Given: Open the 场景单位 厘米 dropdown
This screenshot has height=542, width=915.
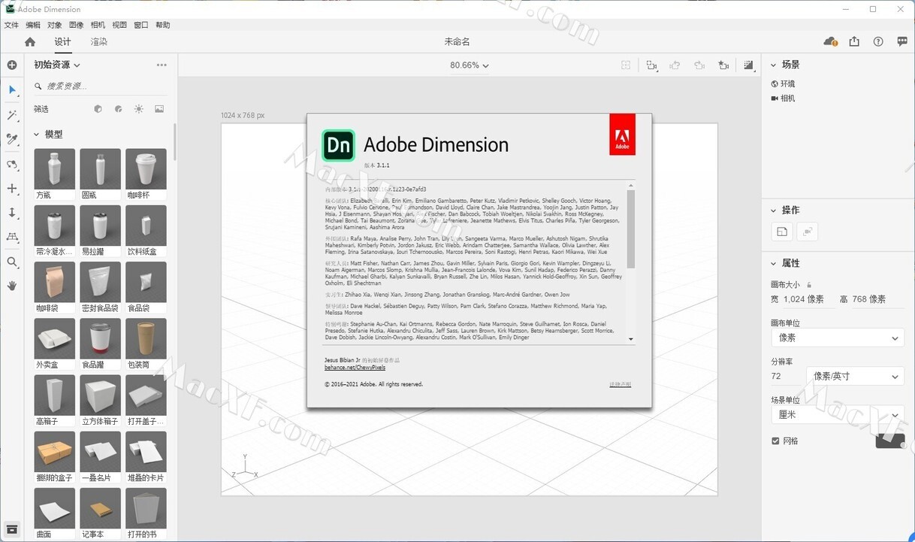Looking at the screenshot, I should pos(838,414).
